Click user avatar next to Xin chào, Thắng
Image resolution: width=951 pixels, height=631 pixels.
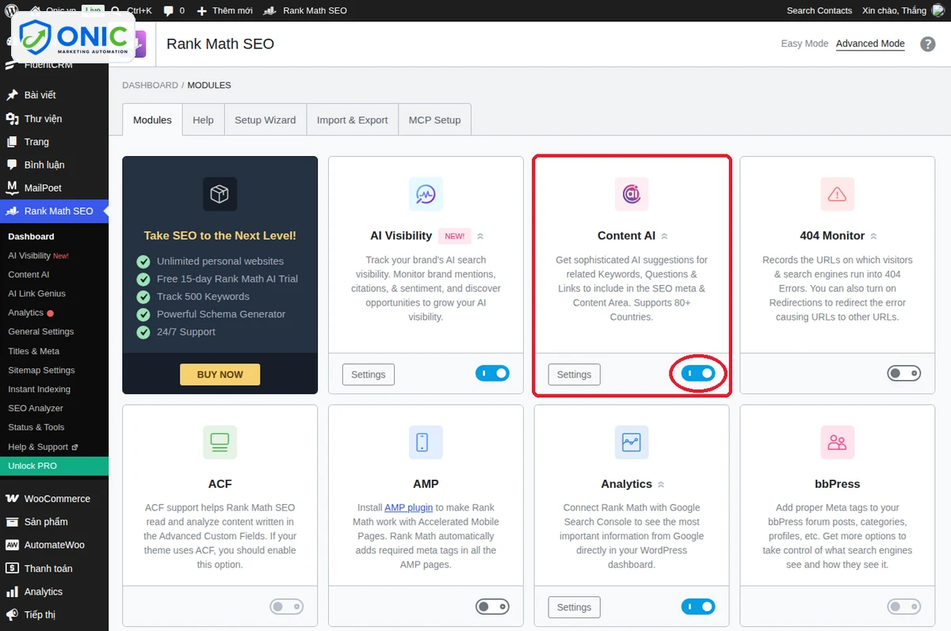click(940, 10)
